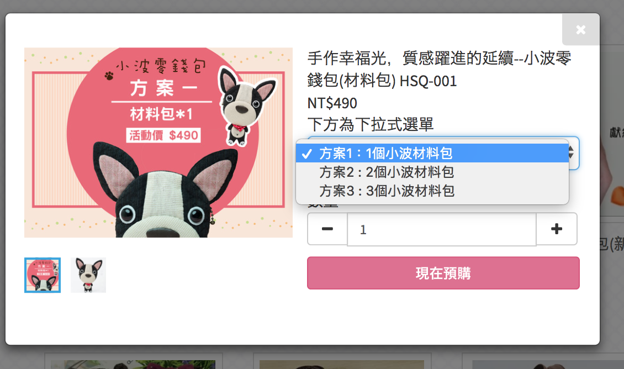Click the product title ending HSQ-001
This screenshot has height=369, width=624.
coord(440,69)
